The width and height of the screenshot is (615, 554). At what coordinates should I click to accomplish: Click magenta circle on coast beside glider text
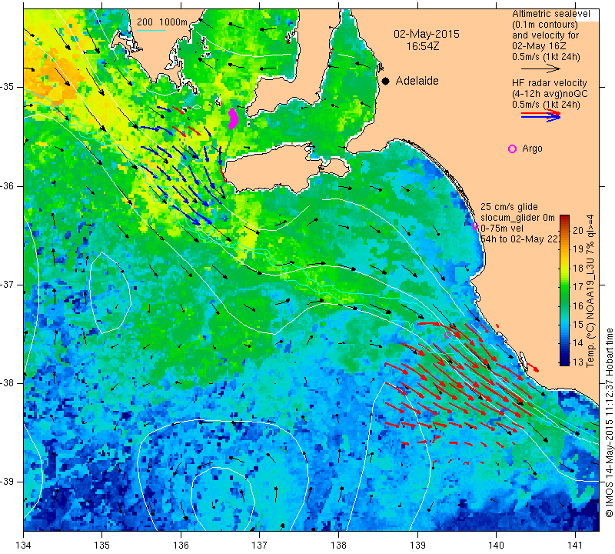(475, 225)
